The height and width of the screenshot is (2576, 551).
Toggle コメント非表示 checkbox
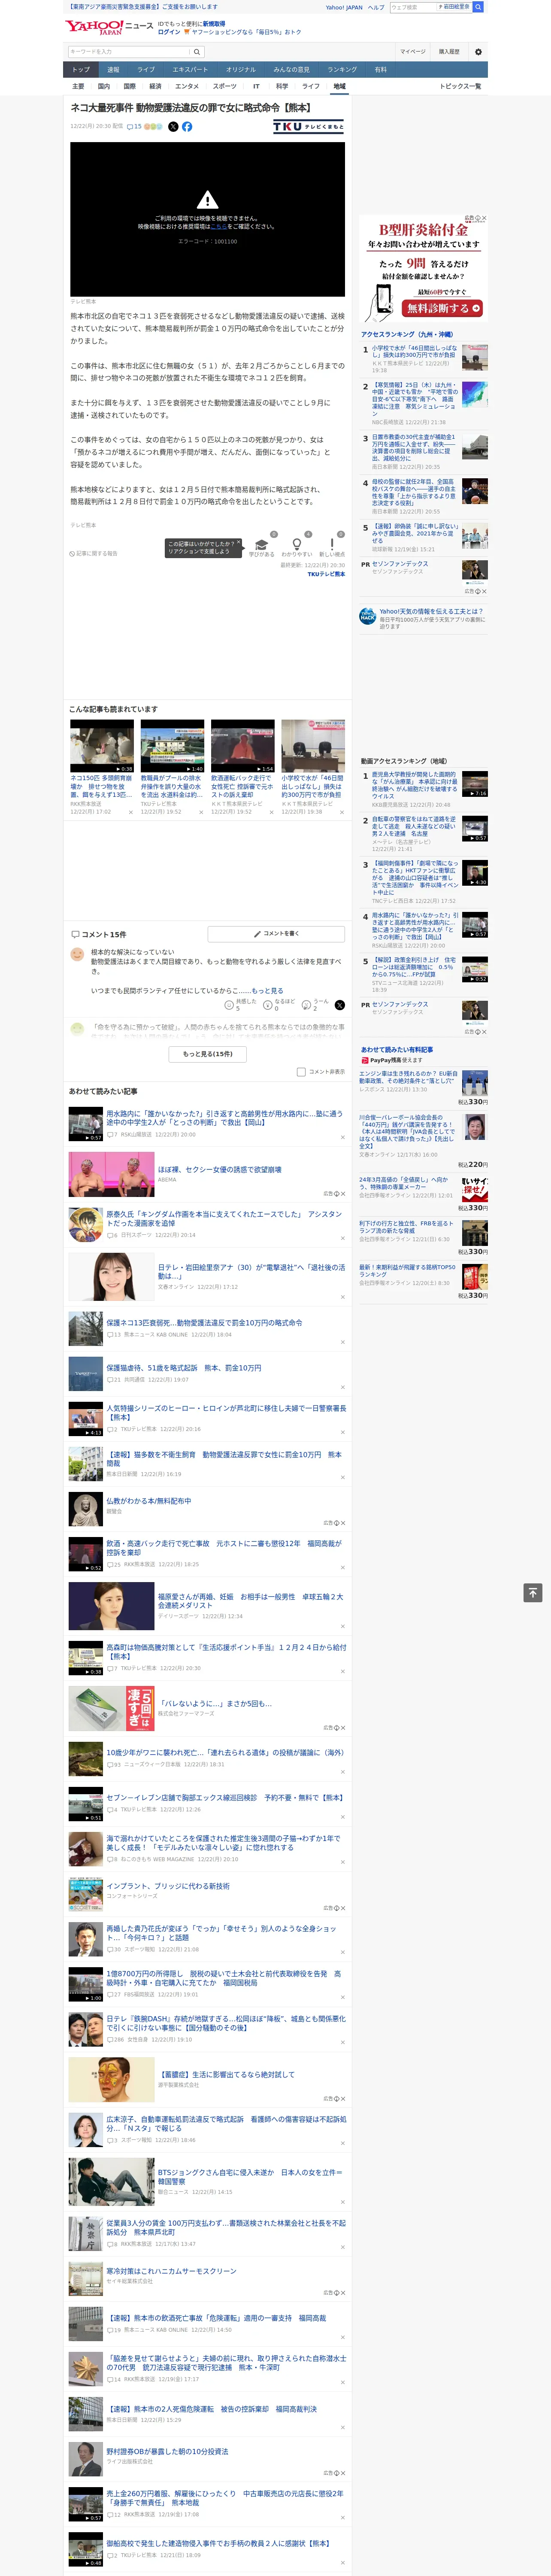pyautogui.click(x=301, y=1072)
